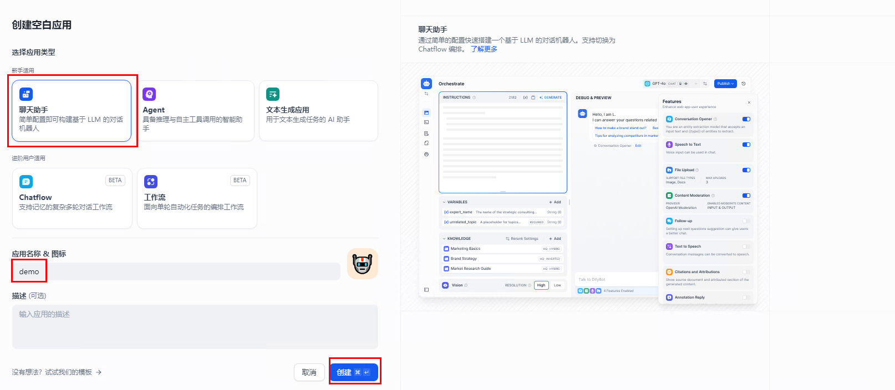Collapse the KNOWLEDGE section chevron

pyautogui.click(x=444, y=239)
